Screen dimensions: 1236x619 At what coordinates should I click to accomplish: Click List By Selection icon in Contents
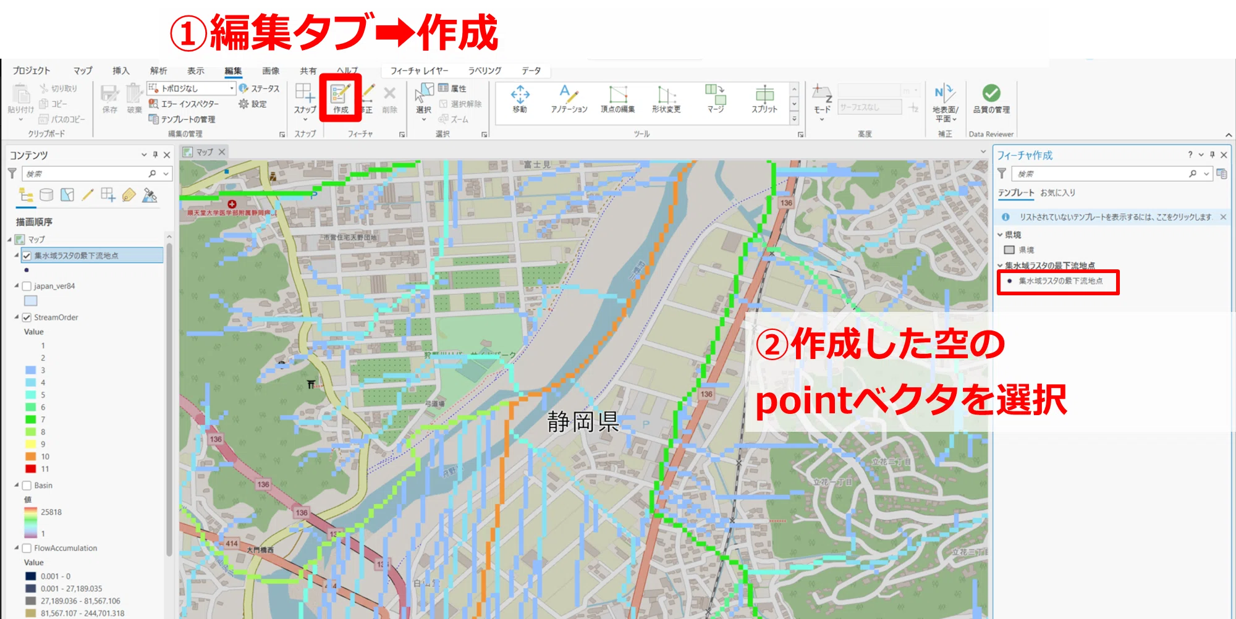coord(67,195)
